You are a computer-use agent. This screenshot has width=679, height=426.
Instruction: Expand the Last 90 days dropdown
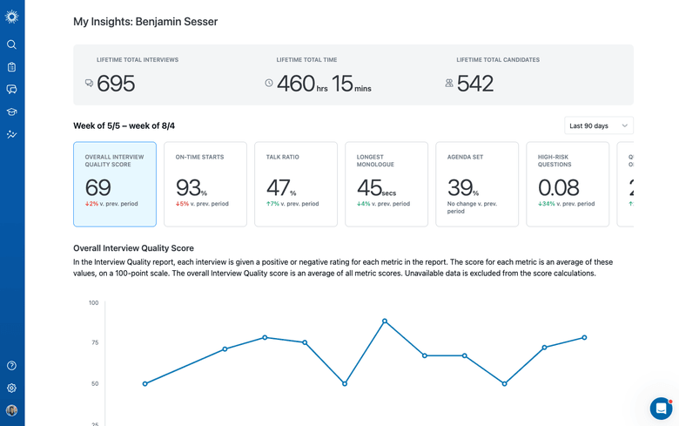(x=598, y=125)
